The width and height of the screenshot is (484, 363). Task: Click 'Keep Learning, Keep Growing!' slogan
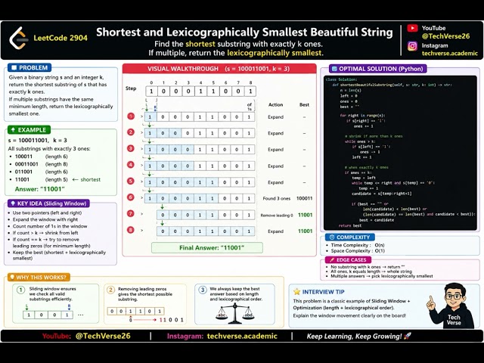(x=354, y=336)
